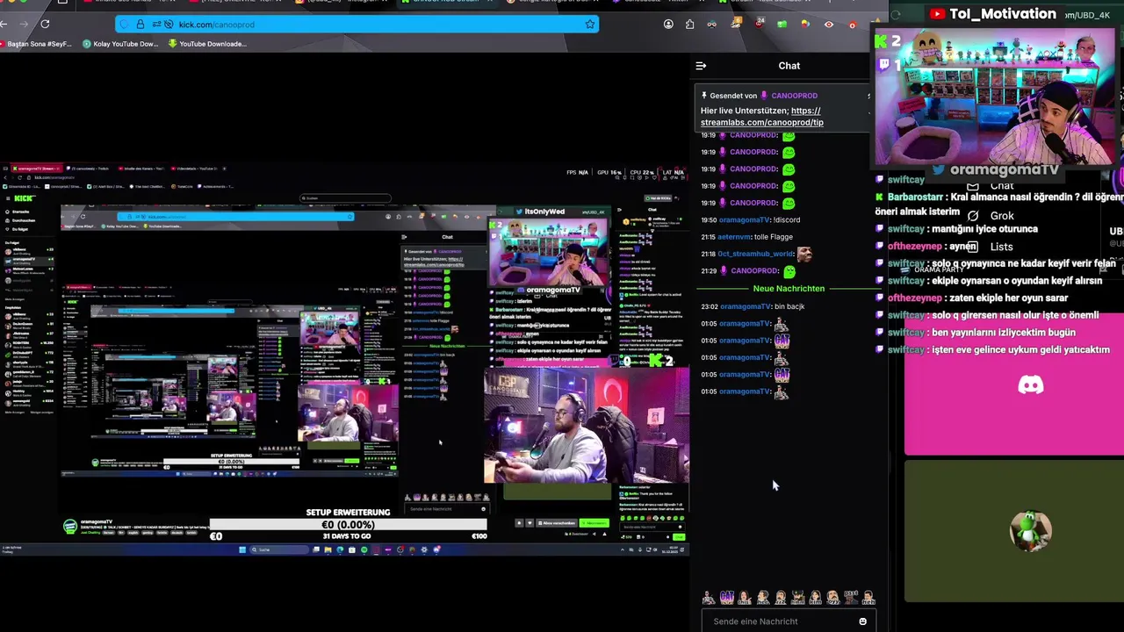Click the kick.com/canooprod URL field
1124x632 pixels.
[357, 25]
